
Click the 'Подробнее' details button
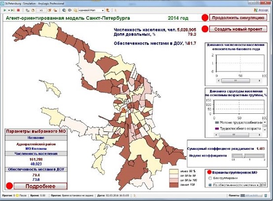(x=40, y=186)
